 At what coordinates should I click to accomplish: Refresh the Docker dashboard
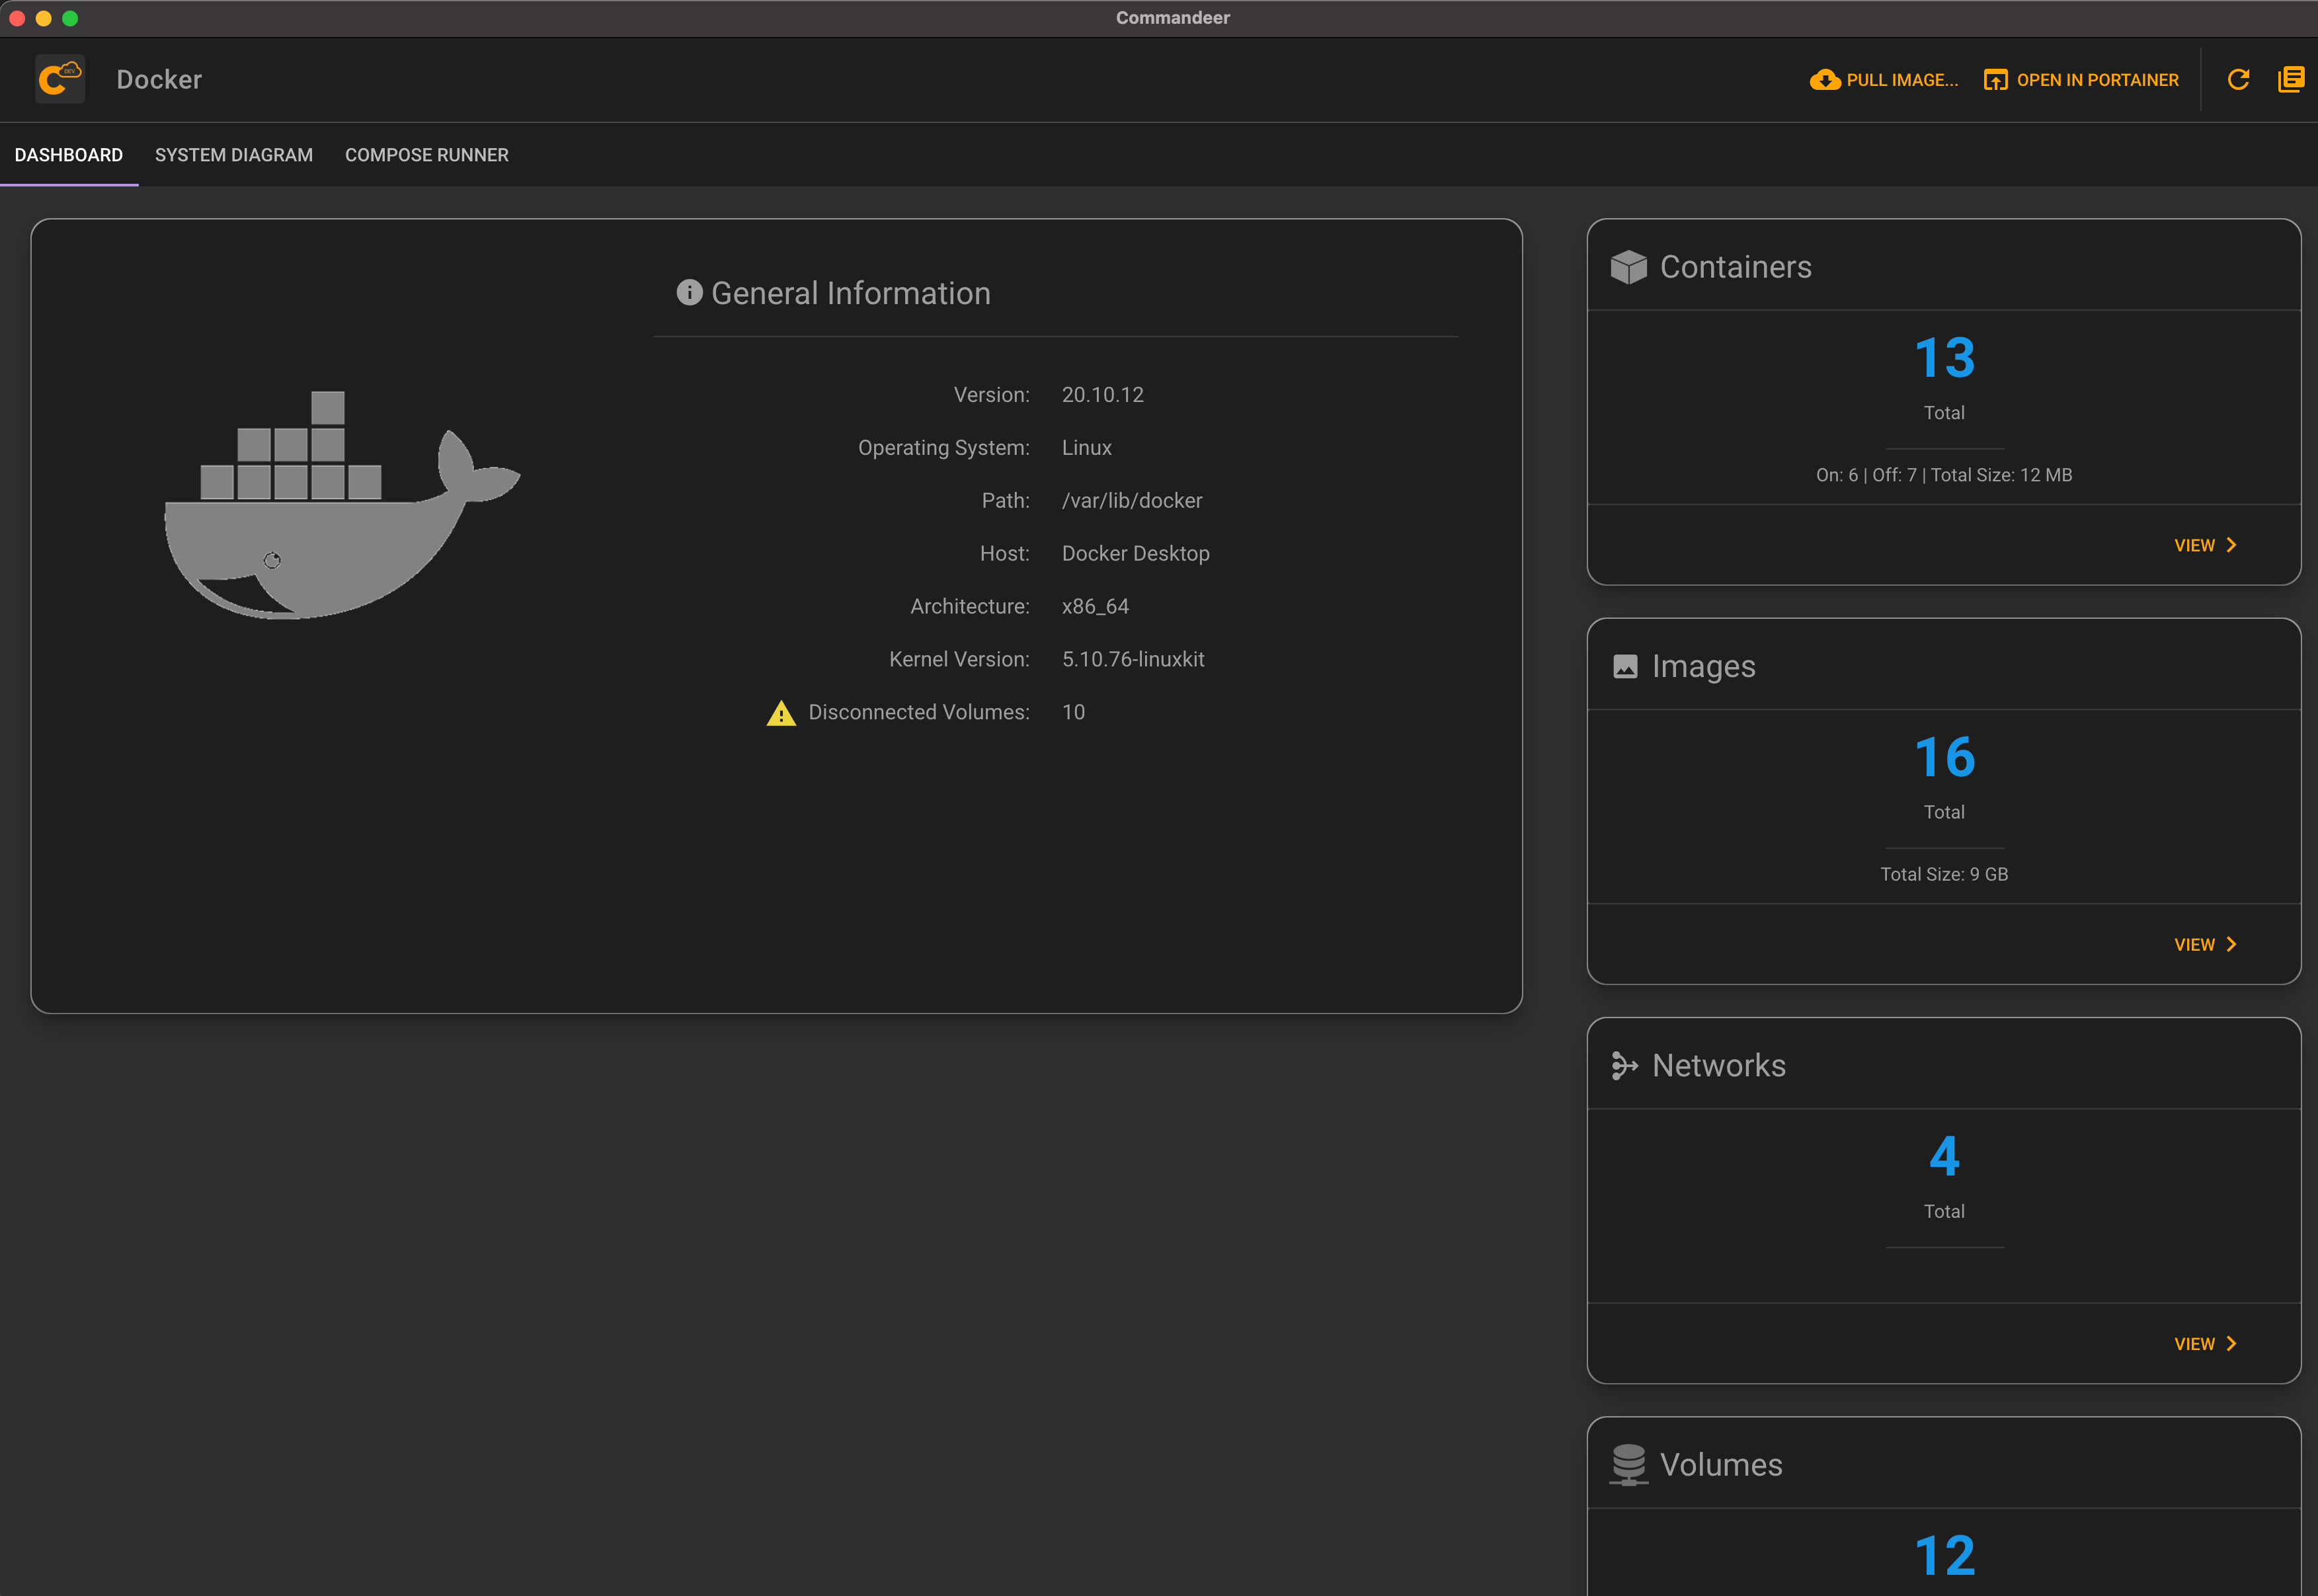pyautogui.click(x=2238, y=80)
